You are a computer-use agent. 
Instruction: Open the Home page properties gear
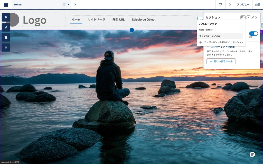[64, 5]
